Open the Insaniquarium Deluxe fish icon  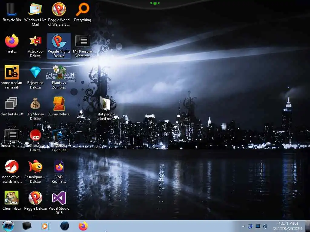pos(35,172)
